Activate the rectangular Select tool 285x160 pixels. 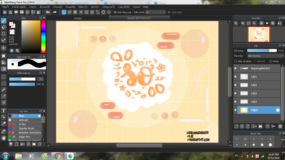pos(3,77)
